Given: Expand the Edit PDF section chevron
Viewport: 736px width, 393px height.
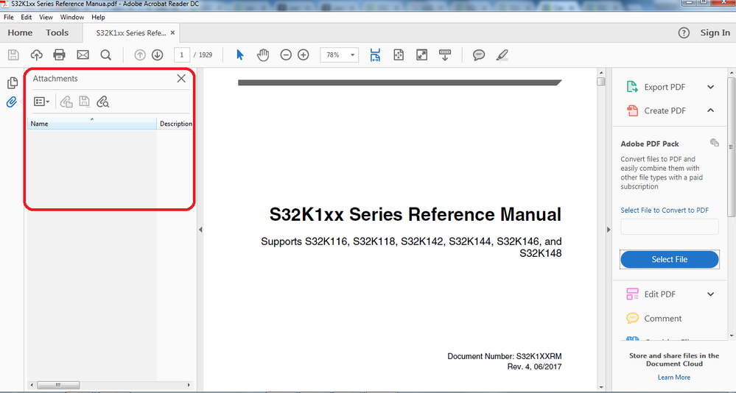Looking at the screenshot, I should click(711, 294).
